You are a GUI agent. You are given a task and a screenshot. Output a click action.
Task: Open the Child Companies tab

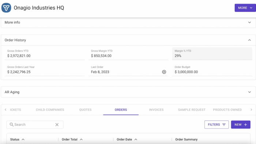(50, 110)
